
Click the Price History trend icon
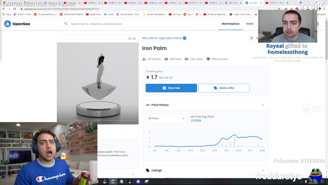coord(148,105)
